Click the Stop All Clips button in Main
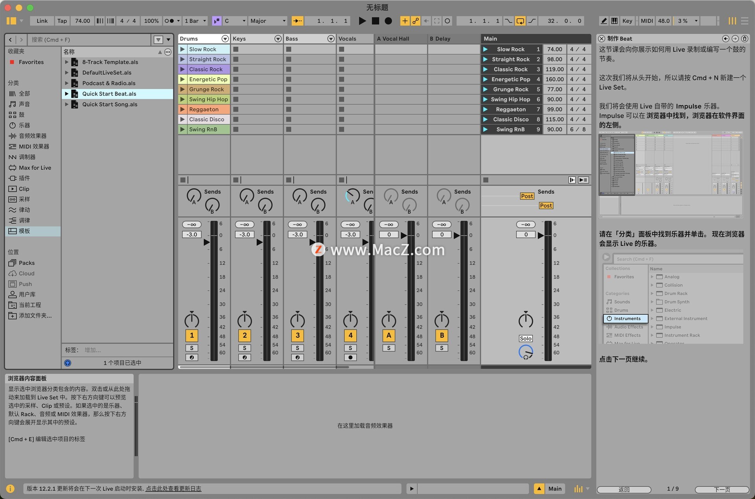 coord(486,180)
